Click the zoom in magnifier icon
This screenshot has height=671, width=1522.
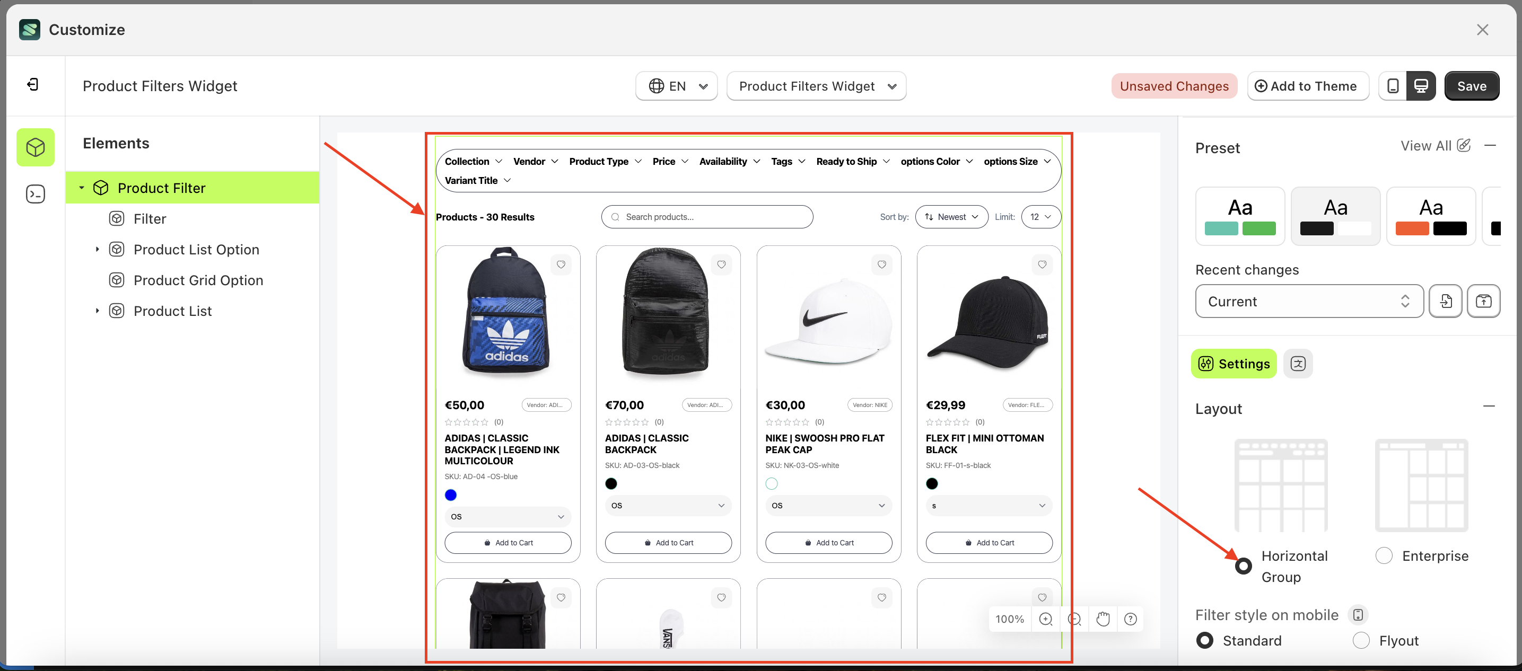pyautogui.click(x=1045, y=619)
